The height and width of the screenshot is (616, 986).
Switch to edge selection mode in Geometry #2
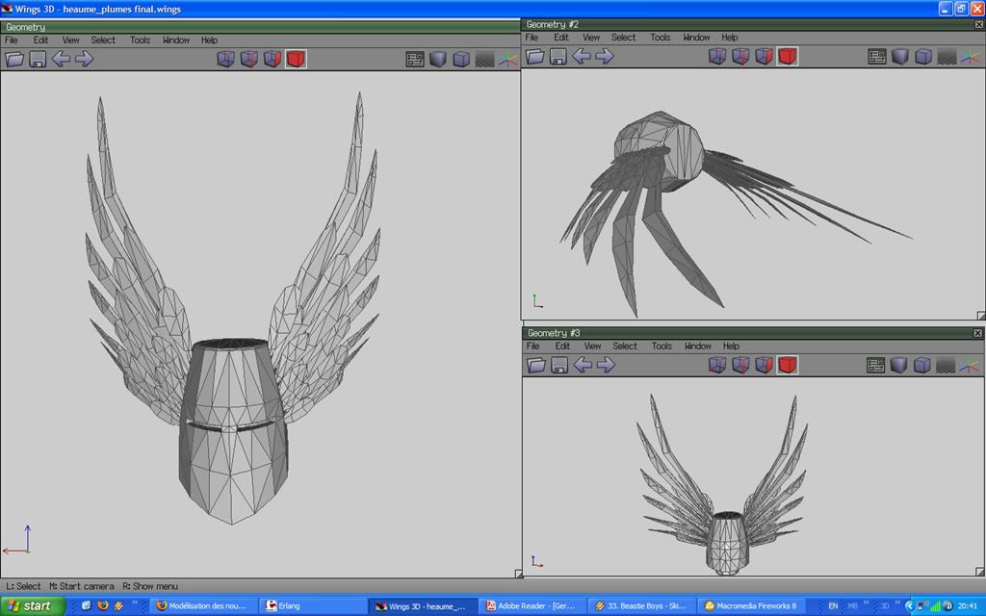coord(740,56)
